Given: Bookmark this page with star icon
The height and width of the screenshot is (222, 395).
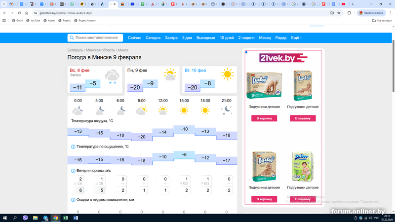Looking at the screenshot, I should (x=339, y=13).
